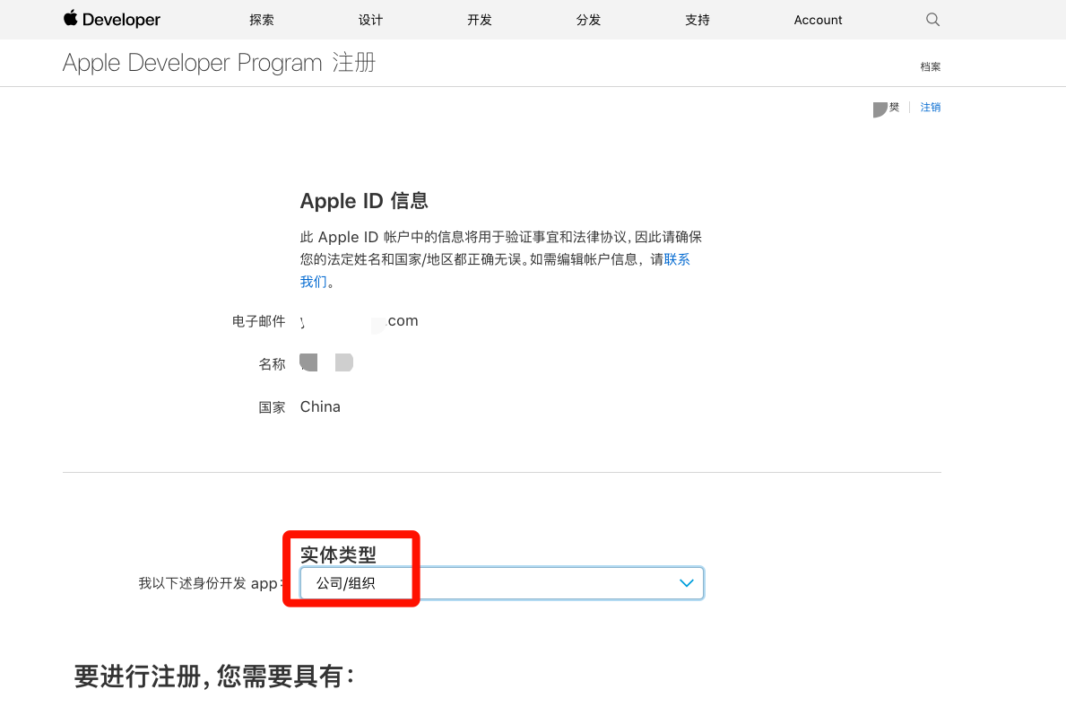Click the 档案 link
Screen dimensions: 1066x707
click(x=931, y=66)
